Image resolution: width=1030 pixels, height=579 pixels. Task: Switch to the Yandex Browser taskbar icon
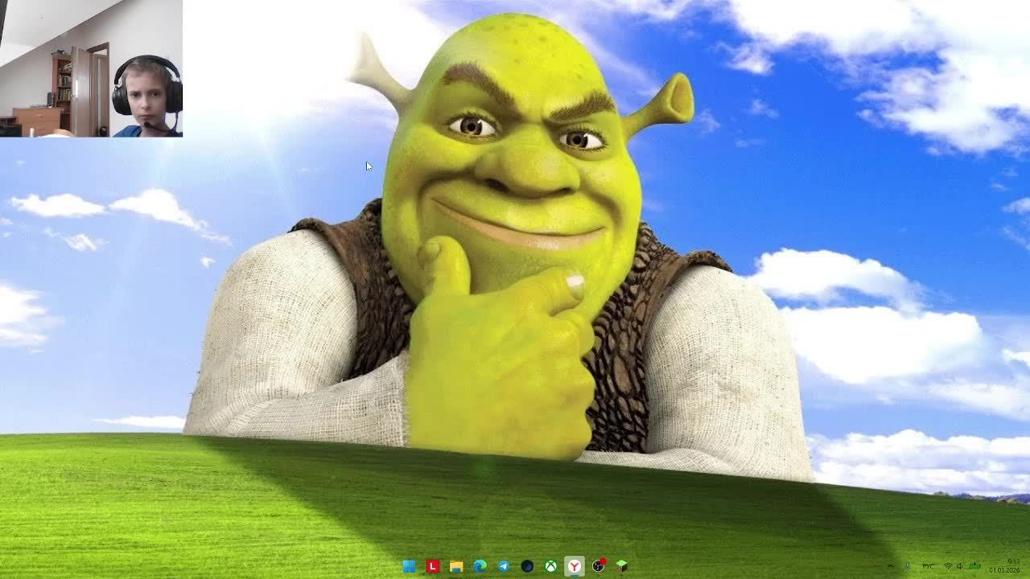[x=574, y=566]
